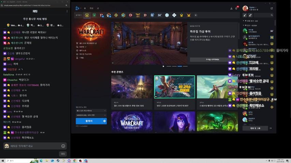Open the 홈 tab in Battle.net
The height and width of the screenshot is (163, 291).
coord(85,8)
